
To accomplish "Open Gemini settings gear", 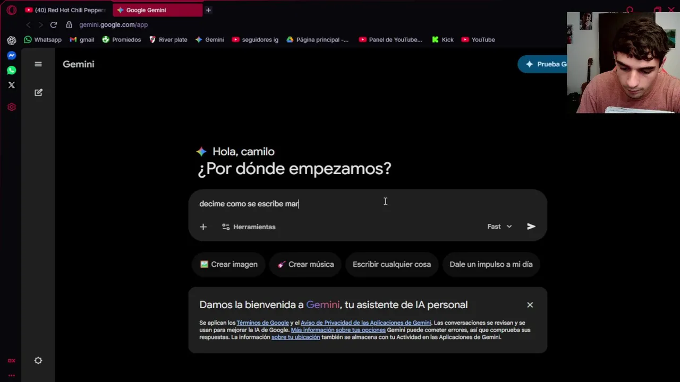I will click(x=38, y=361).
